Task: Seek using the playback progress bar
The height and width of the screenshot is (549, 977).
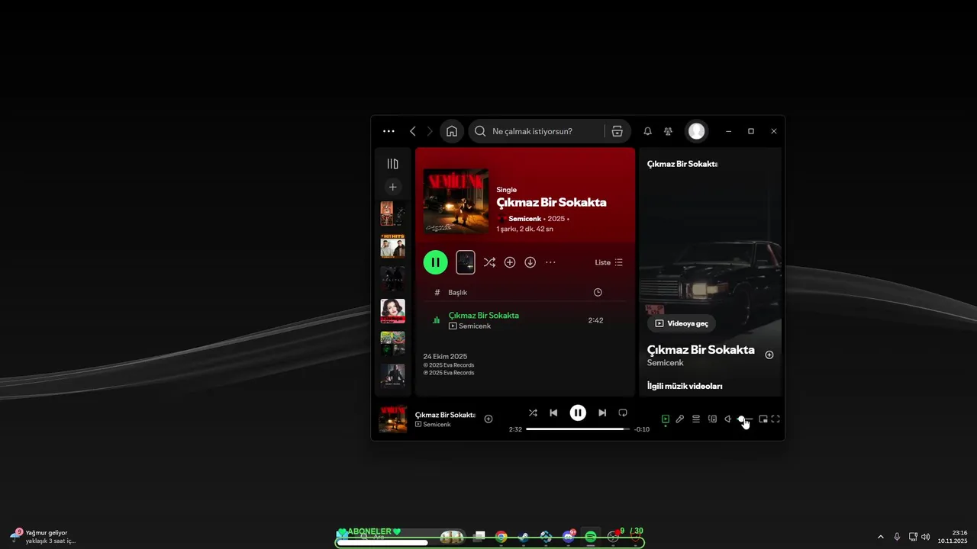Action: (578, 429)
